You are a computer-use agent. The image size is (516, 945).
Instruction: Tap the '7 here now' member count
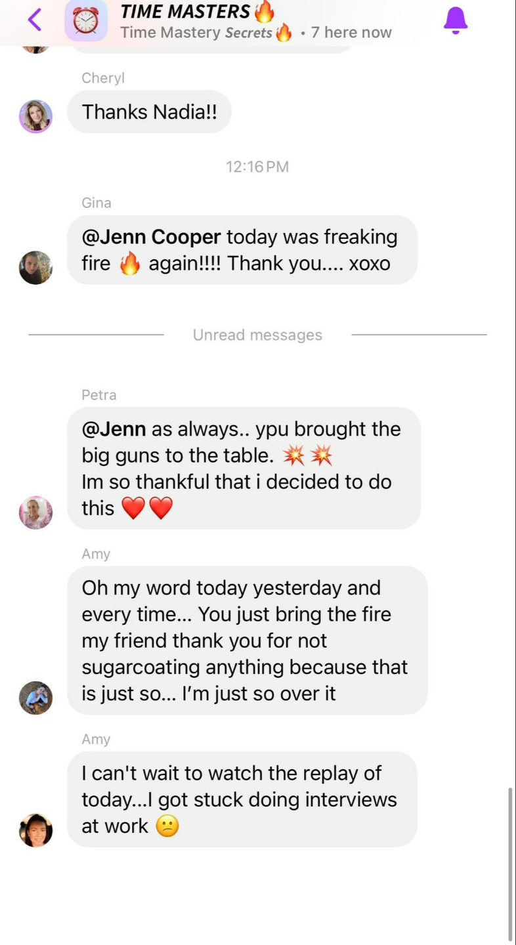(351, 32)
